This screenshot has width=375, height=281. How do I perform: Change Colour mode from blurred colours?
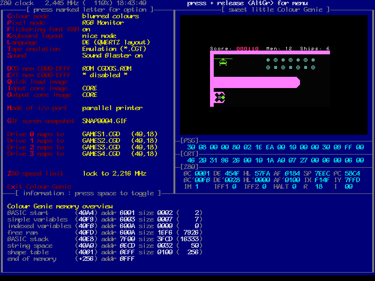110,16
